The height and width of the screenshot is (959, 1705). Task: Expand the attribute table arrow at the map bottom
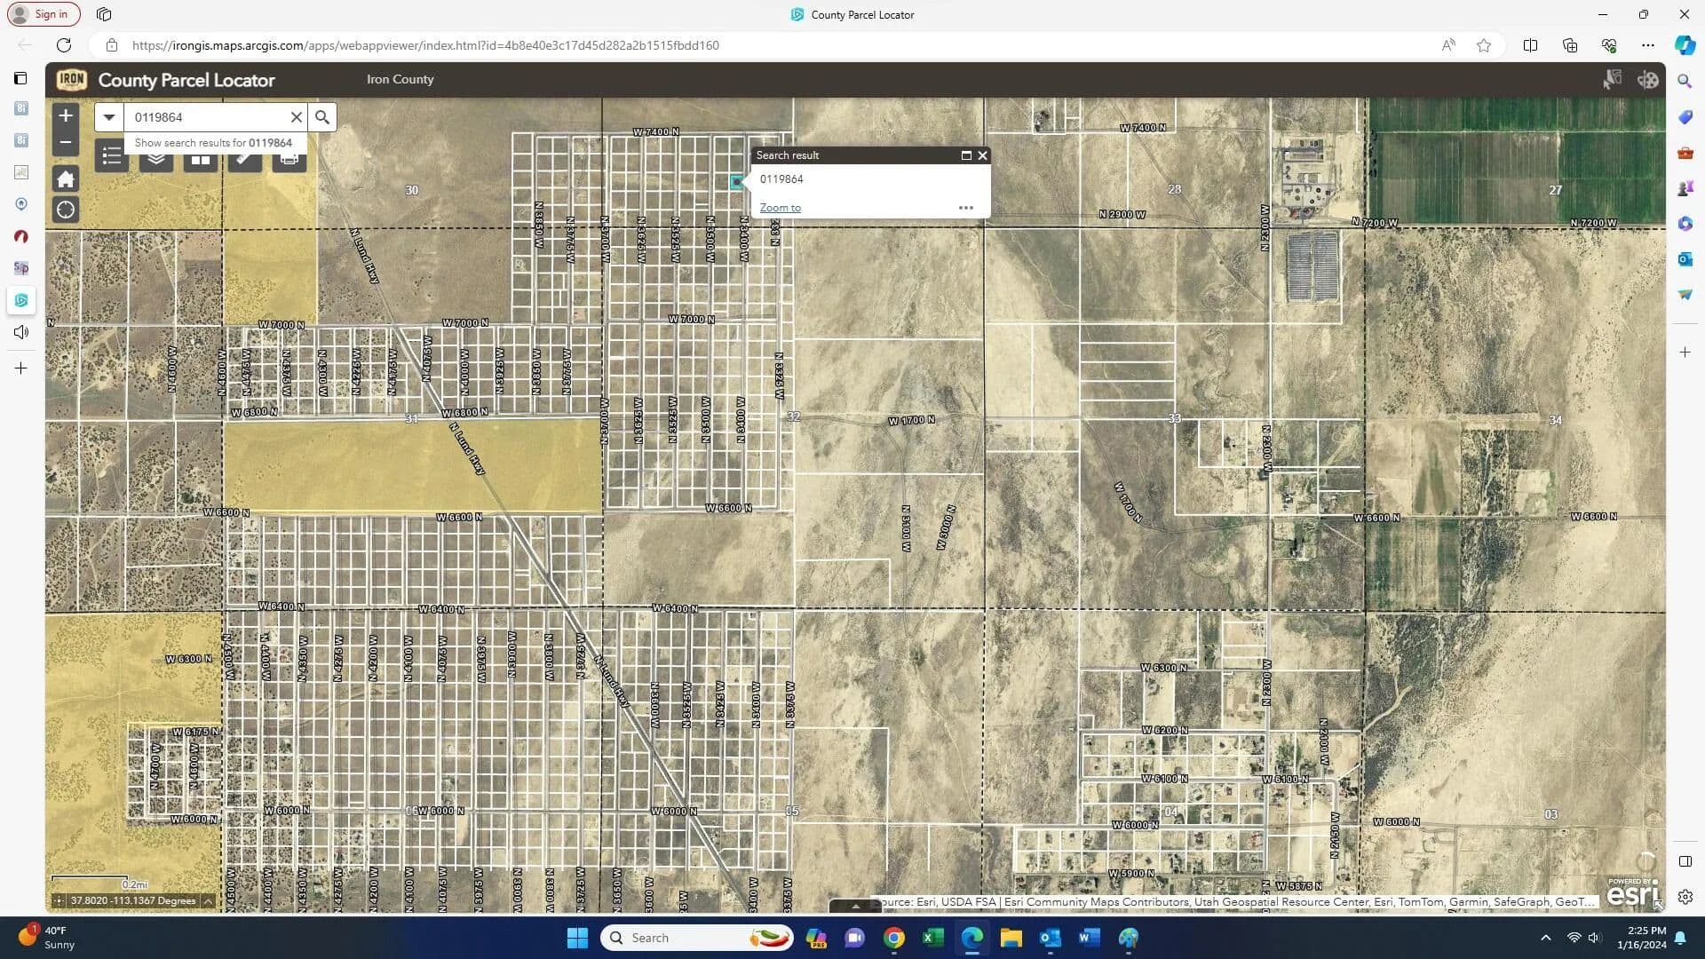(855, 907)
